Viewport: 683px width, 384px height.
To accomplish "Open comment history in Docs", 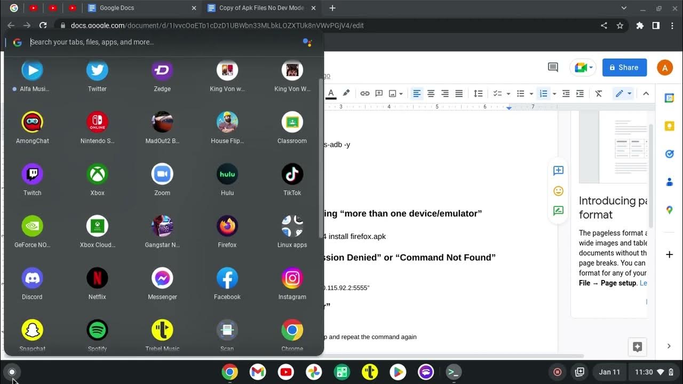I will [553, 67].
